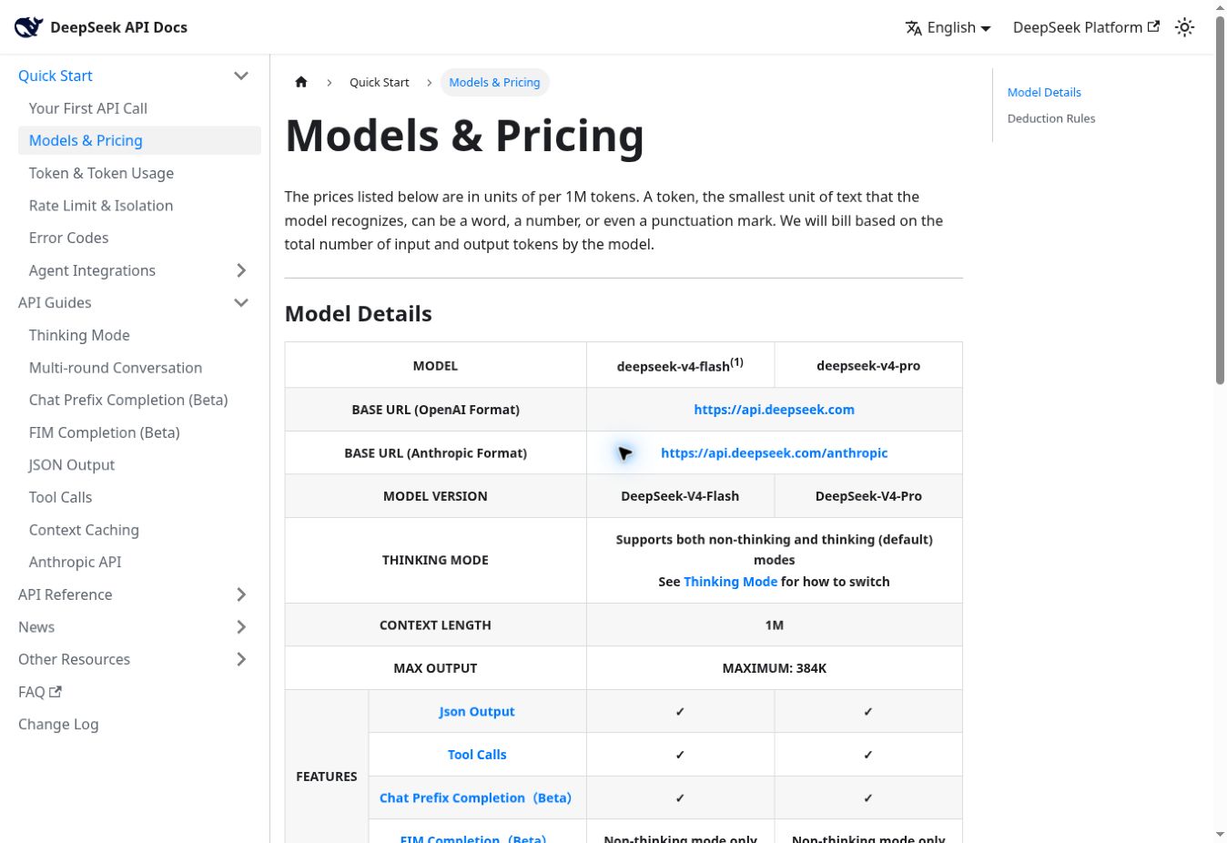Viewport: 1227px width, 843px height.
Task: Click Other Resources in sidebar
Action: (x=74, y=659)
